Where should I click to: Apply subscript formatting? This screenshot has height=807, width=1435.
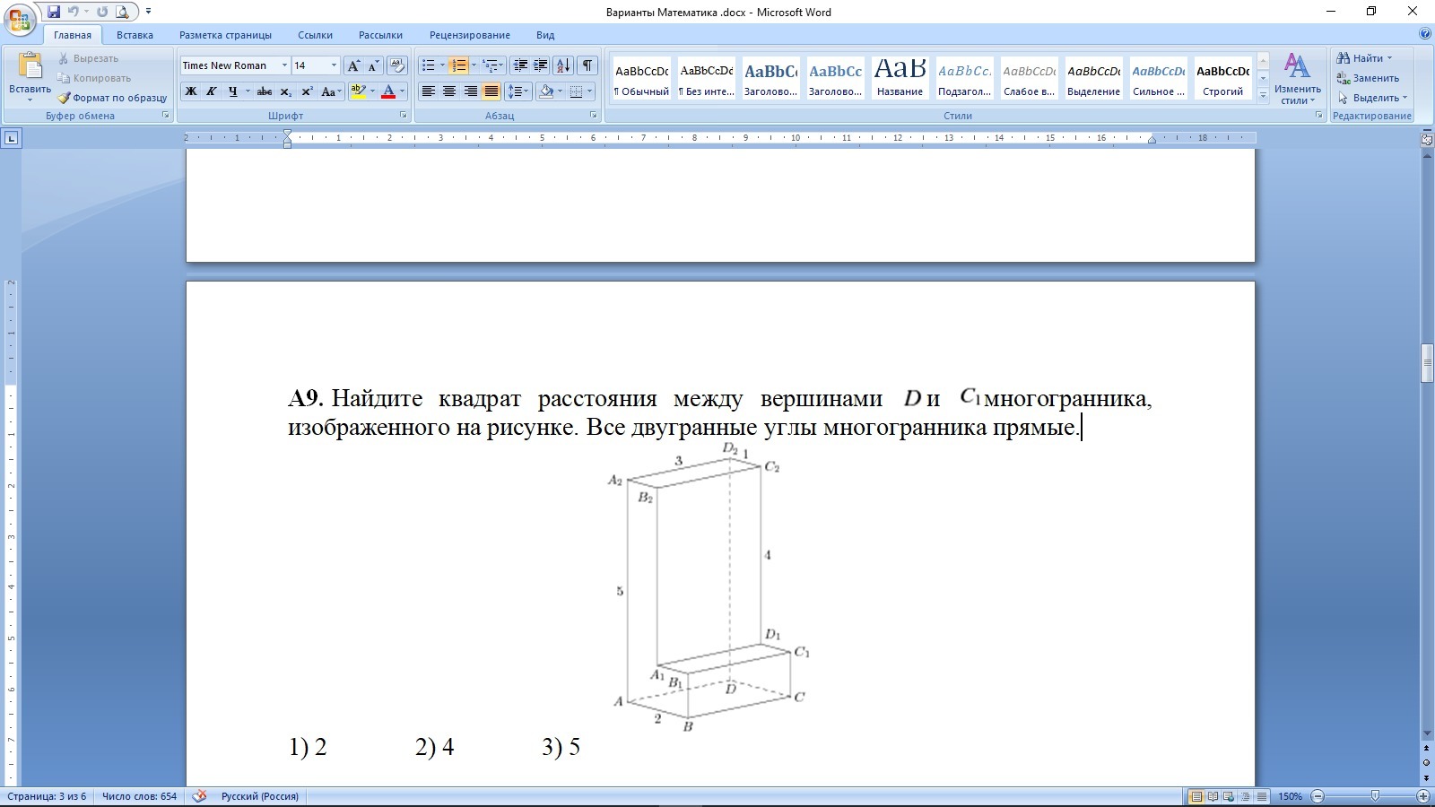tap(285, 91)
